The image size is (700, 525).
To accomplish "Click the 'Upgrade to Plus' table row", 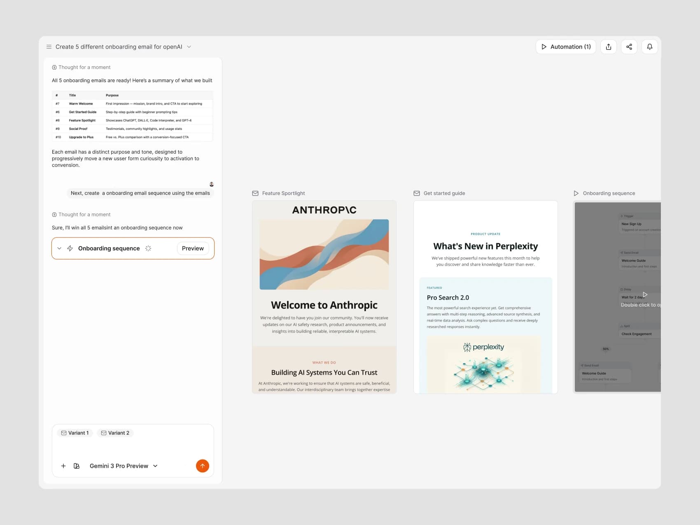I will (133, 137).
